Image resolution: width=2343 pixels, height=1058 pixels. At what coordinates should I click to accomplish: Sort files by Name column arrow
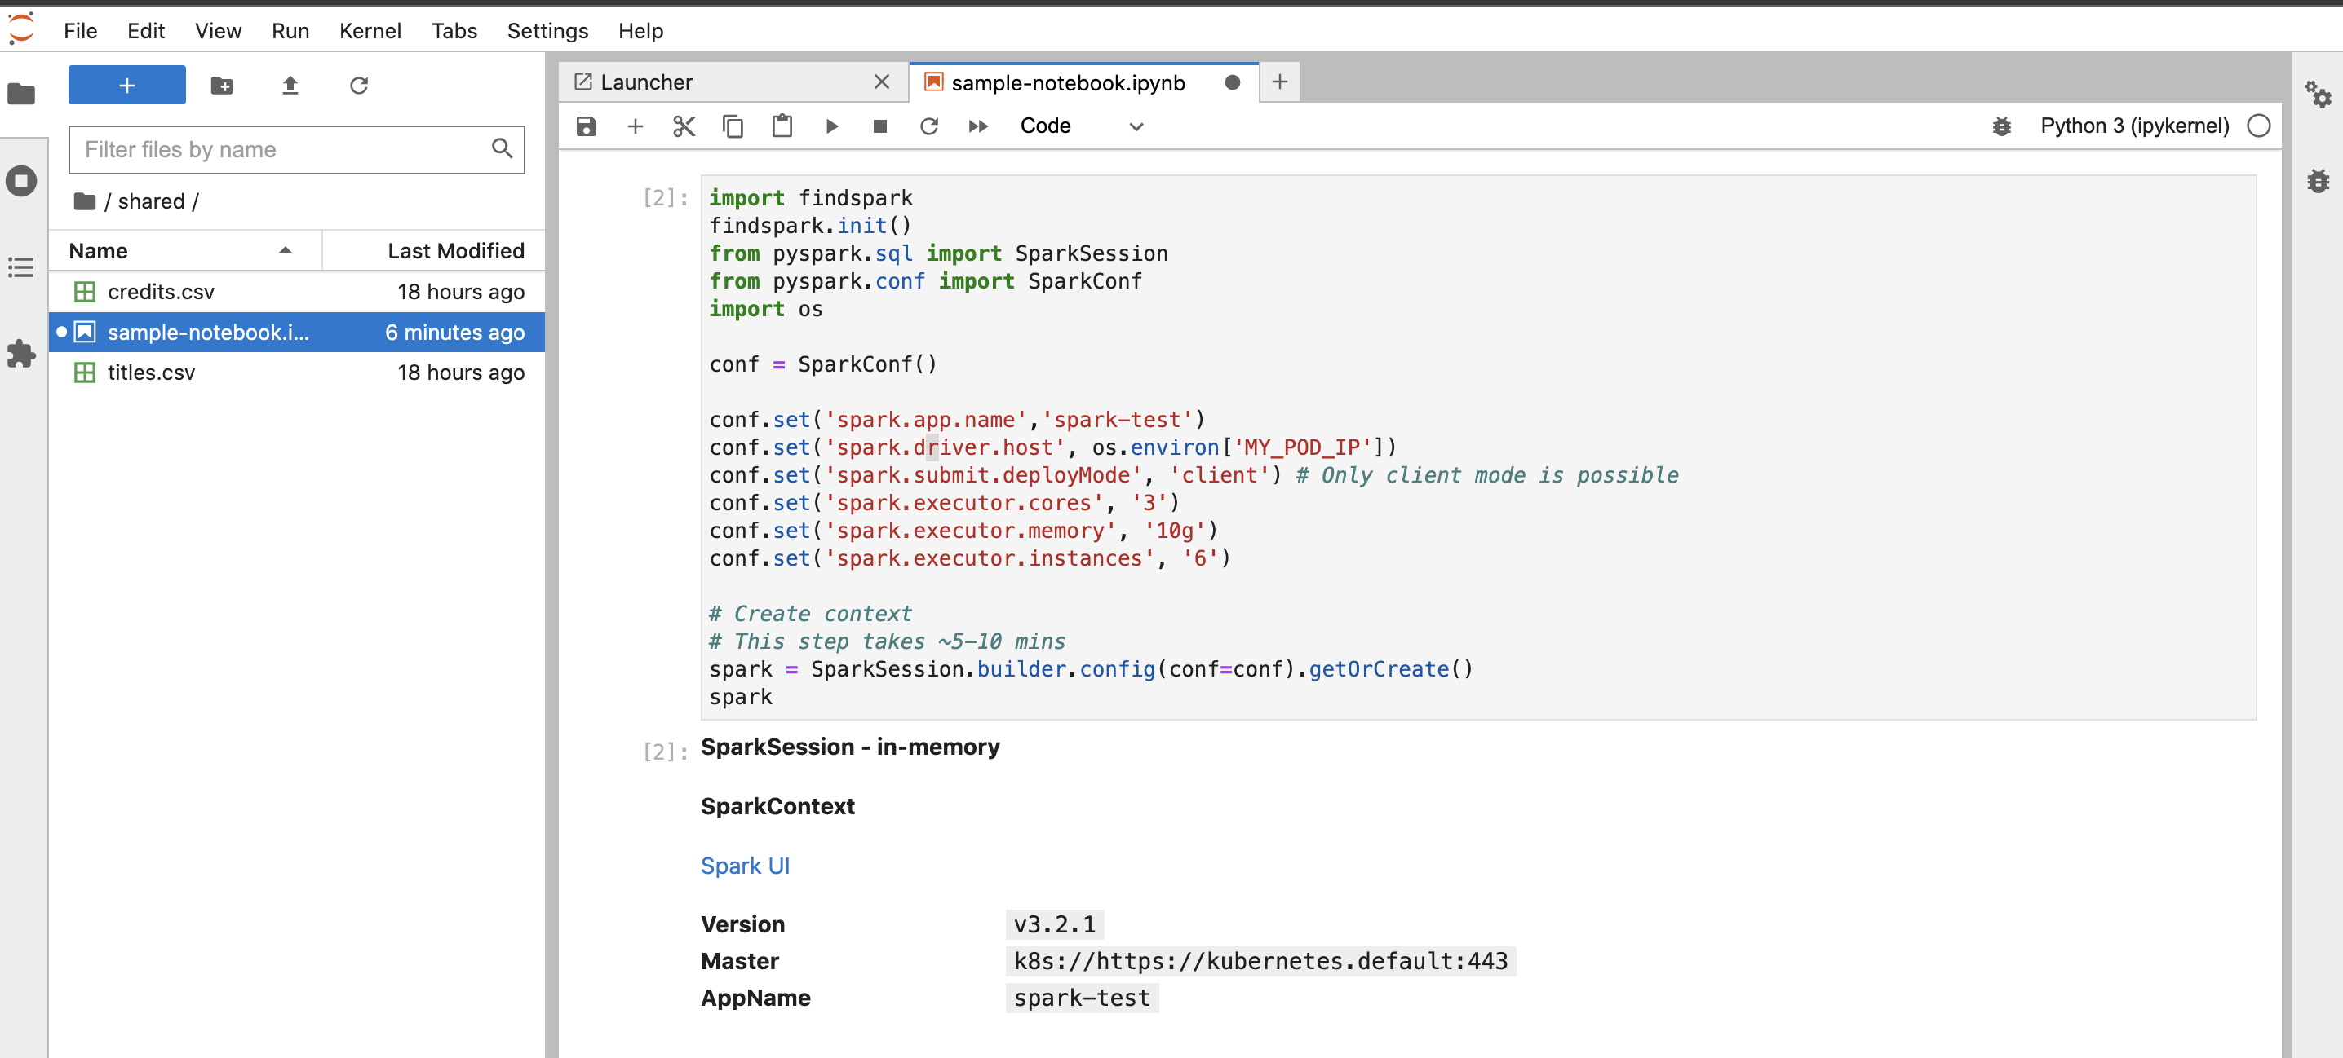(x=285, y=250)
